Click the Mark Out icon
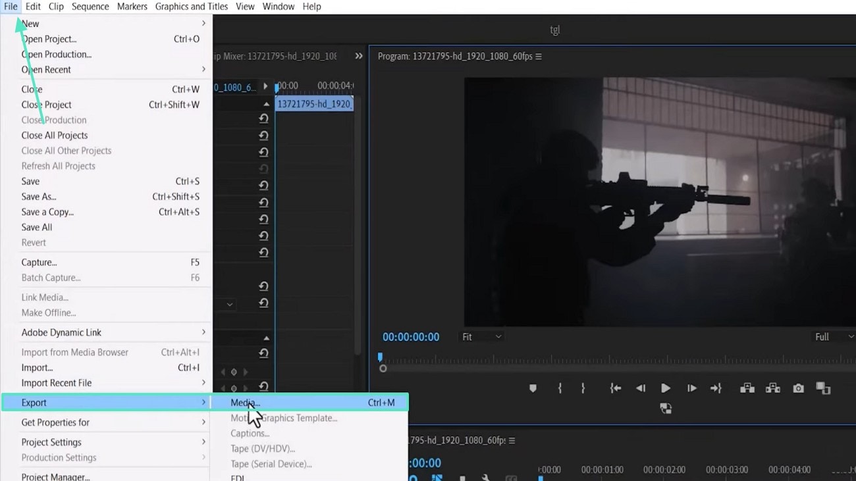This screenshot has width=856, height=481. (x=583, y=388)
